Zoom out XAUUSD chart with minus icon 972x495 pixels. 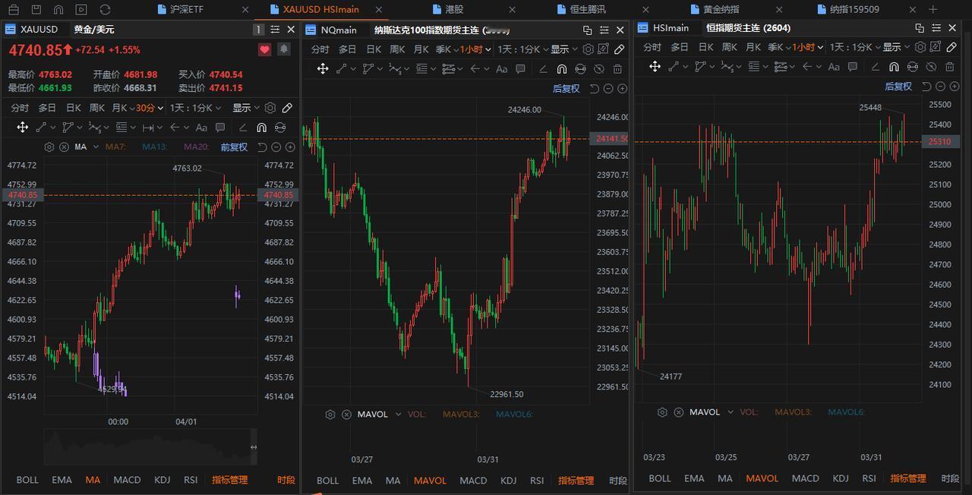click(276, 147)
